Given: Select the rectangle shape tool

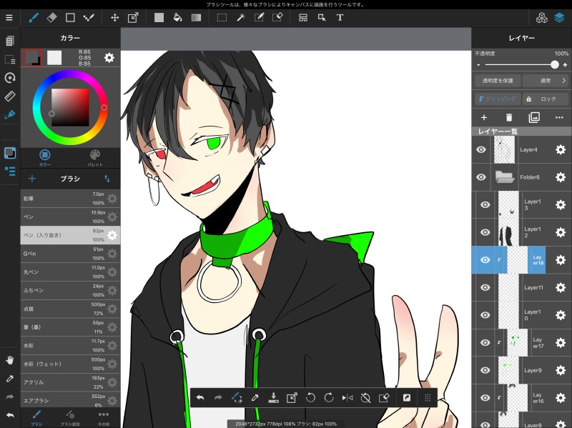Looking at the screenshot, I should pos(70,17).
